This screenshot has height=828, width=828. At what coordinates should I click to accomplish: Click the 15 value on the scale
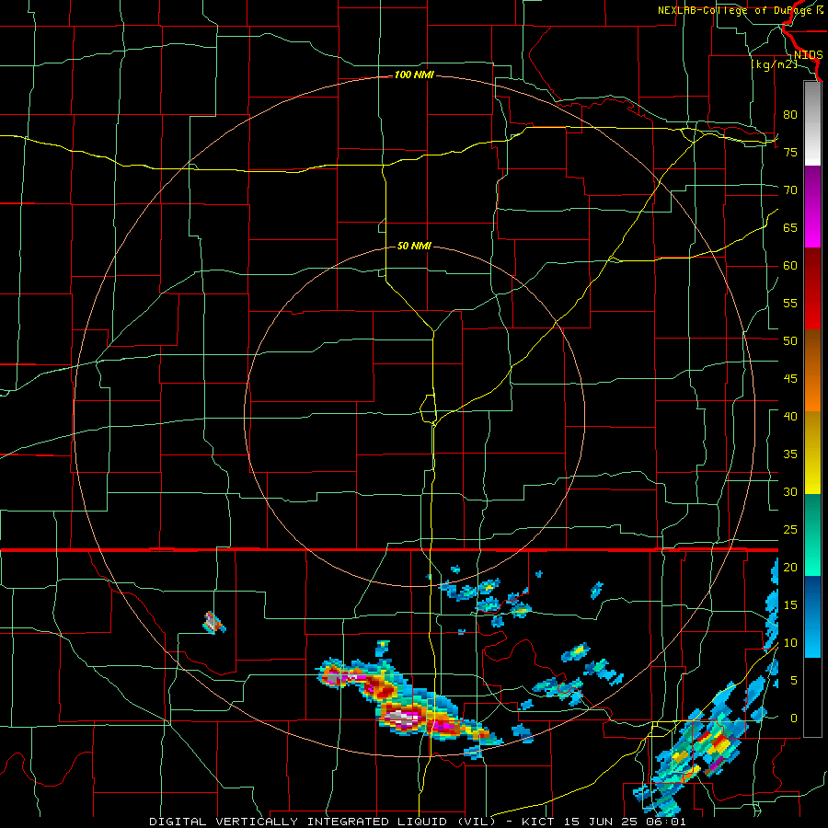pos(790,605)
